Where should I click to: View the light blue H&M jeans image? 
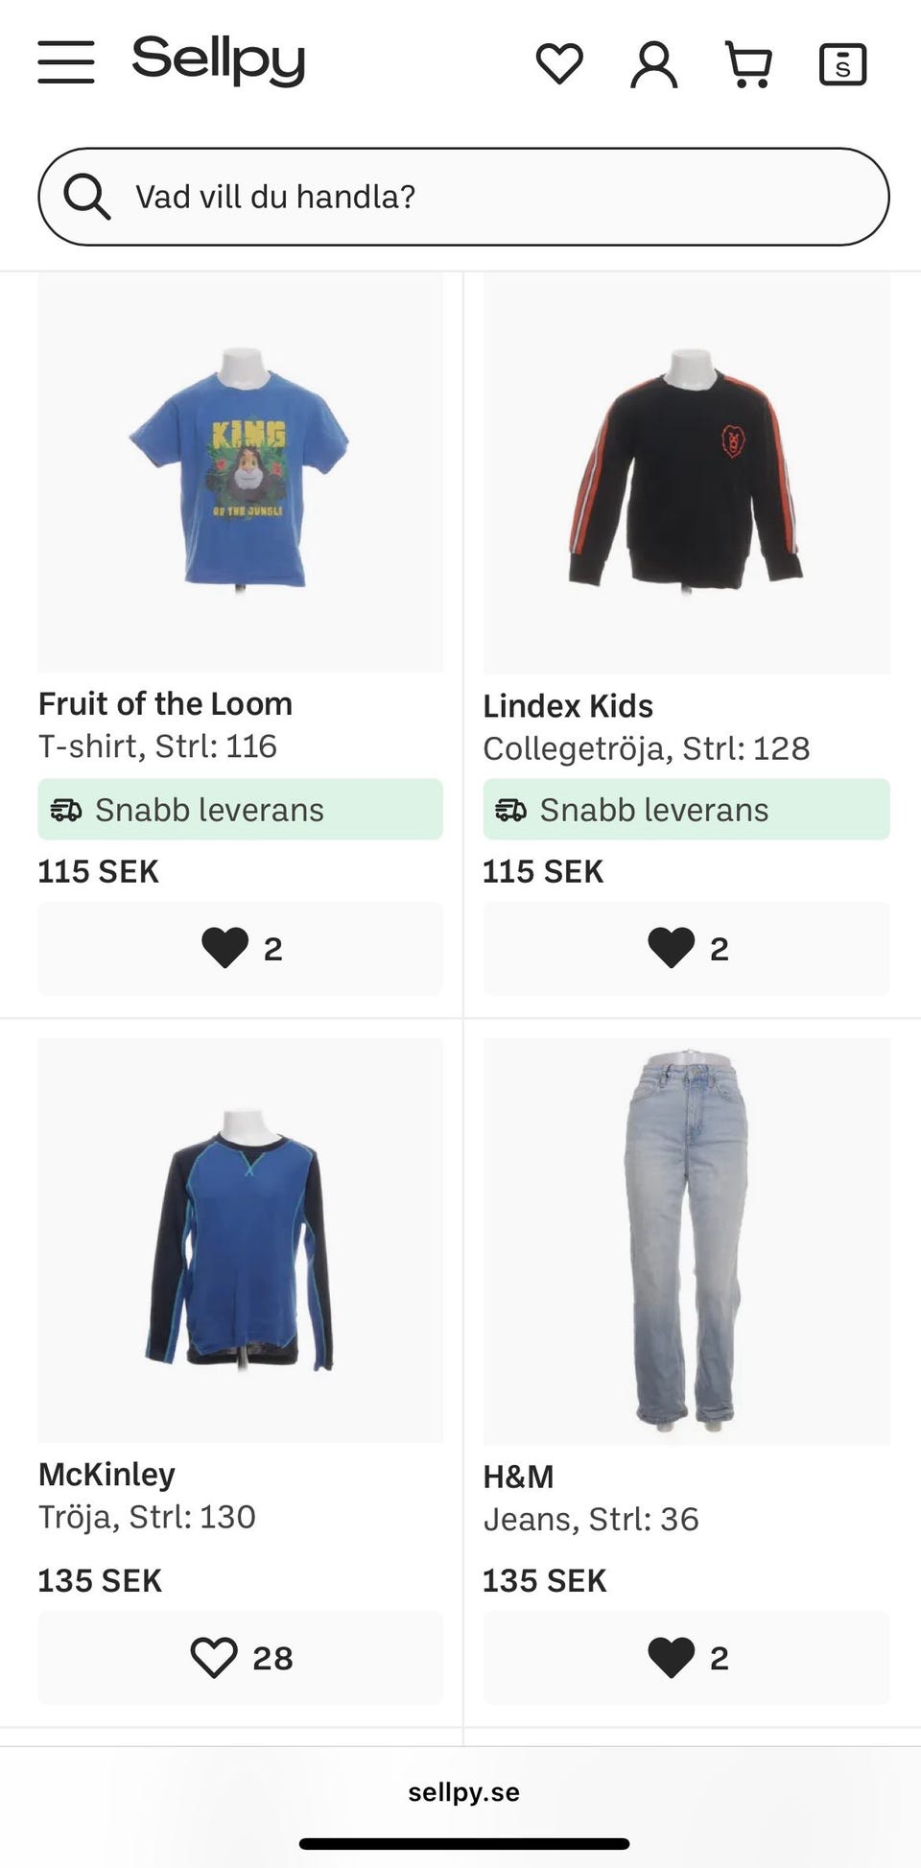[687, 1240]
